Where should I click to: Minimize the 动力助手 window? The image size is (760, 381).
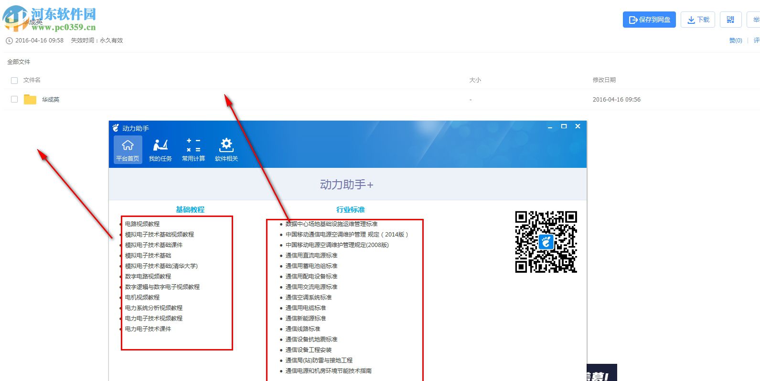(550, 127)
